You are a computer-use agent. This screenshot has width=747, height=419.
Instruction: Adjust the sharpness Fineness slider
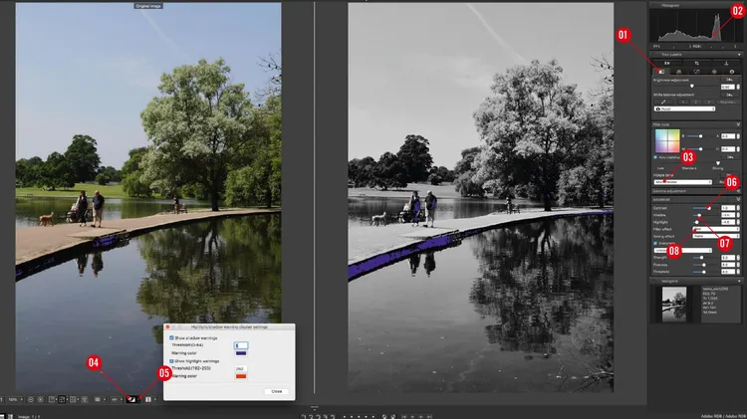pos(706,265)
